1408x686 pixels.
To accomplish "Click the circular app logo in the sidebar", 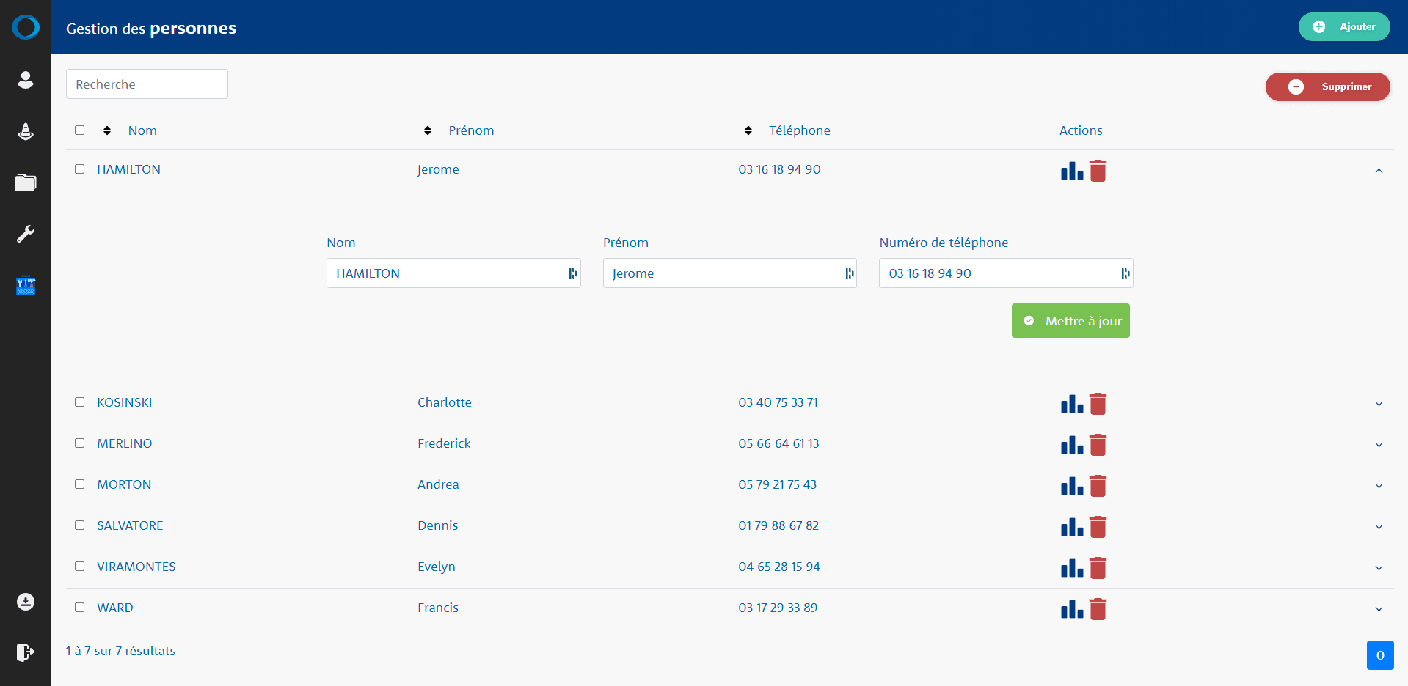I will 26,27.
